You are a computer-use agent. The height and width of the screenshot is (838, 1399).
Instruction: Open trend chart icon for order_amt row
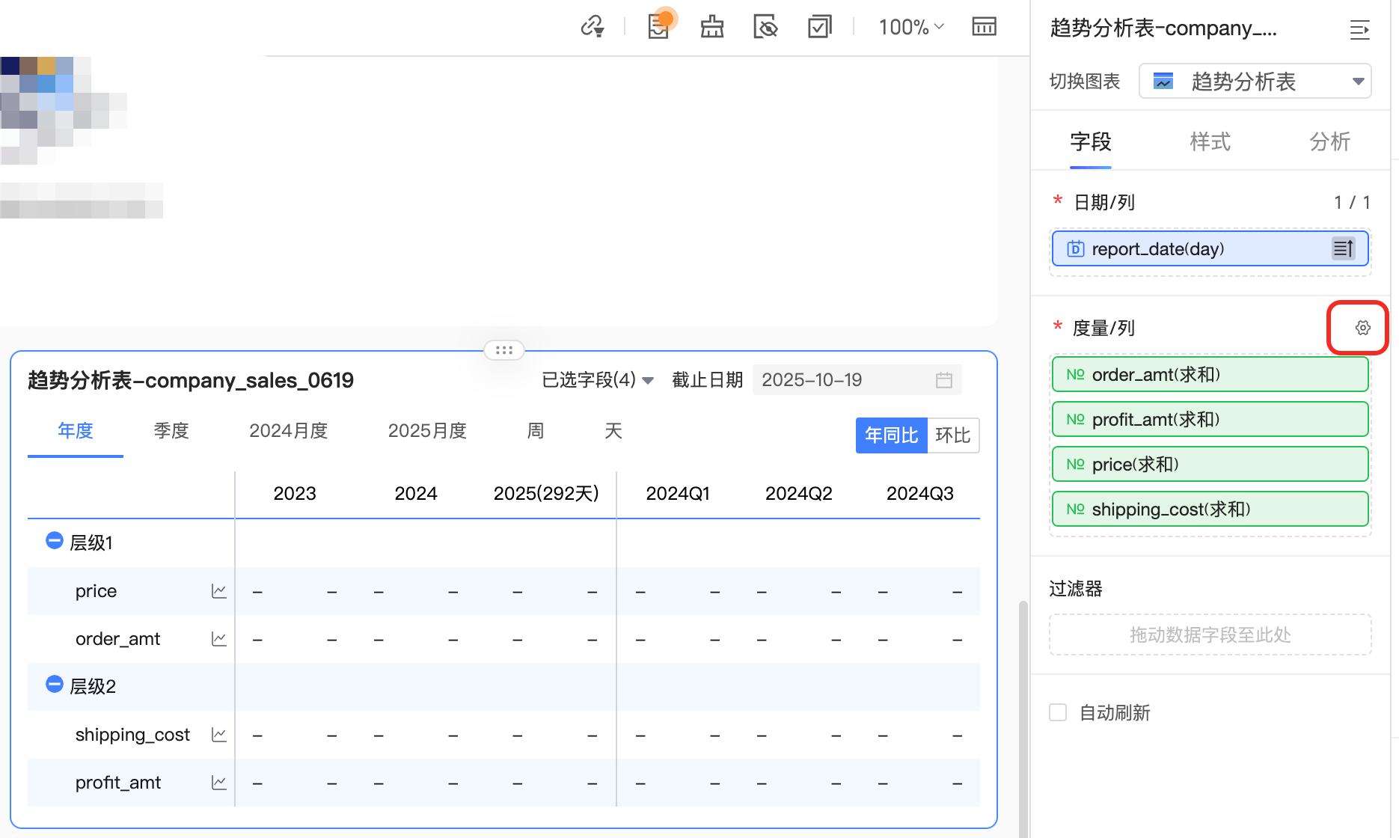pyautogui.click(x=218, y=639)
